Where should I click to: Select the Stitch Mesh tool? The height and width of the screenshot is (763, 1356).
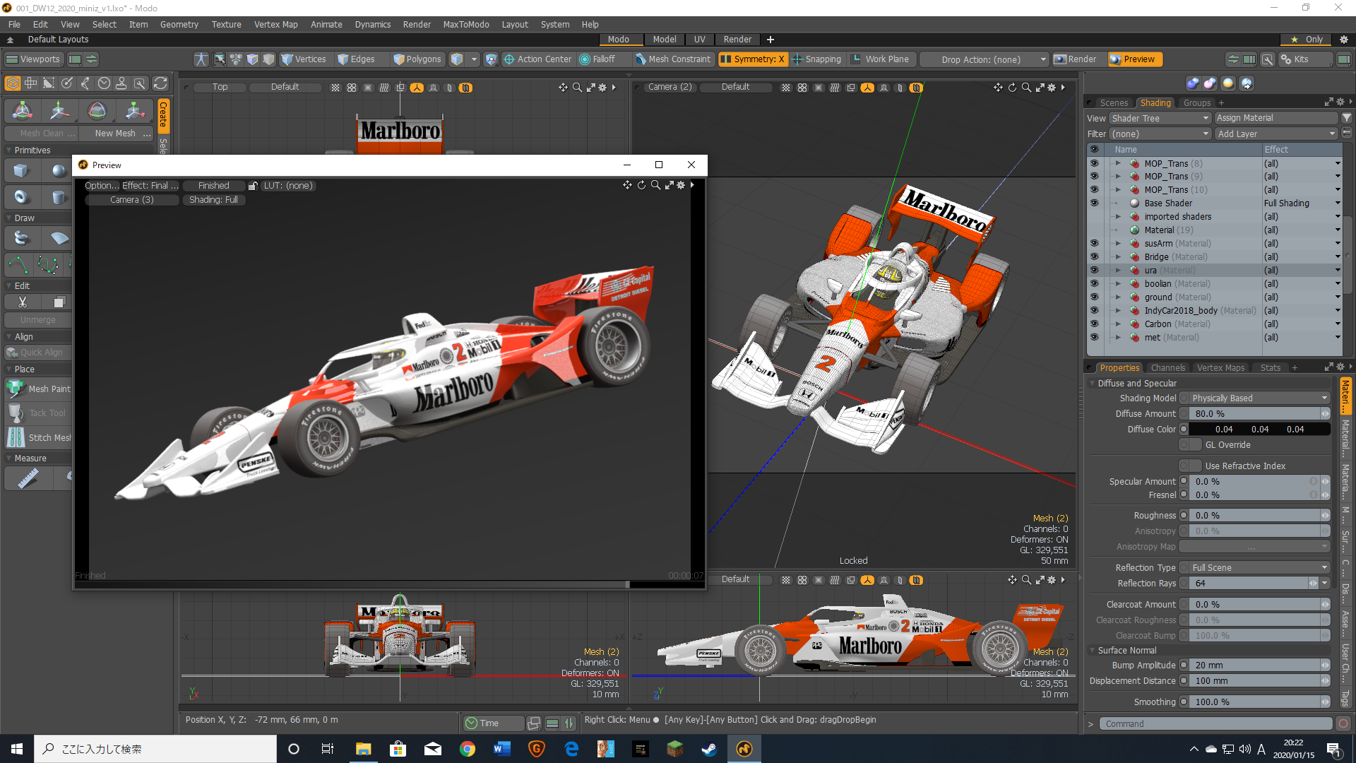tap(39, 437)
